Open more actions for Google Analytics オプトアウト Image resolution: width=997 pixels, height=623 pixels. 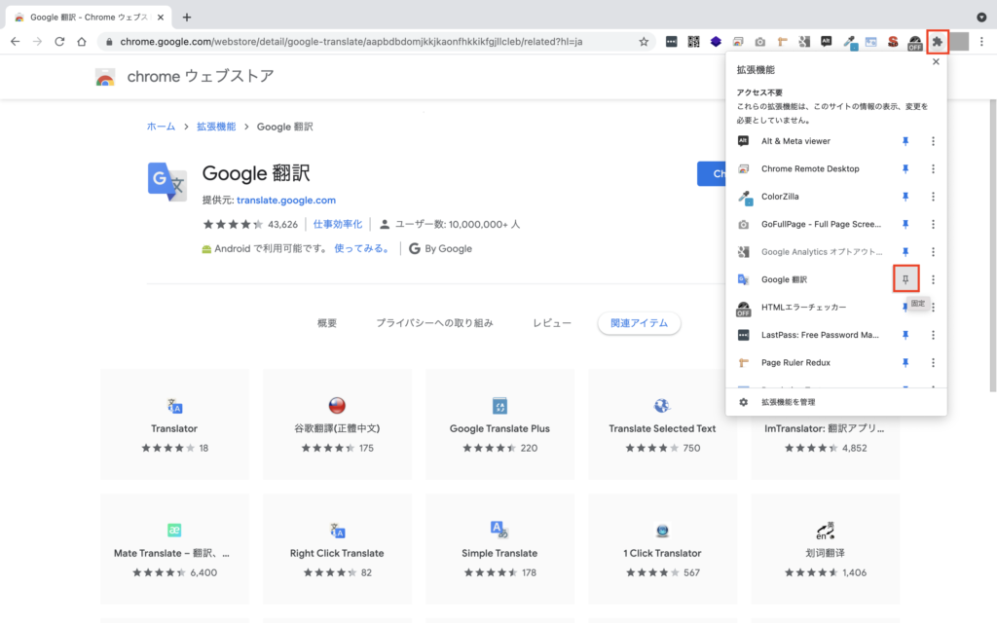click(x=933, y=252)
